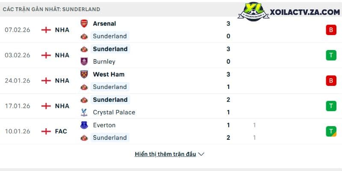Click green T badge for Burnley match
This screenshot has width=342, height=171.
coord(331,55)
